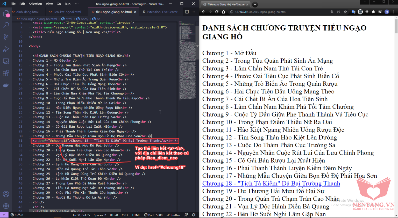The width and height of the screenshot is (398, 218).
Task: Toggle the Live Server on Port 5500
Action: (153, 215)
